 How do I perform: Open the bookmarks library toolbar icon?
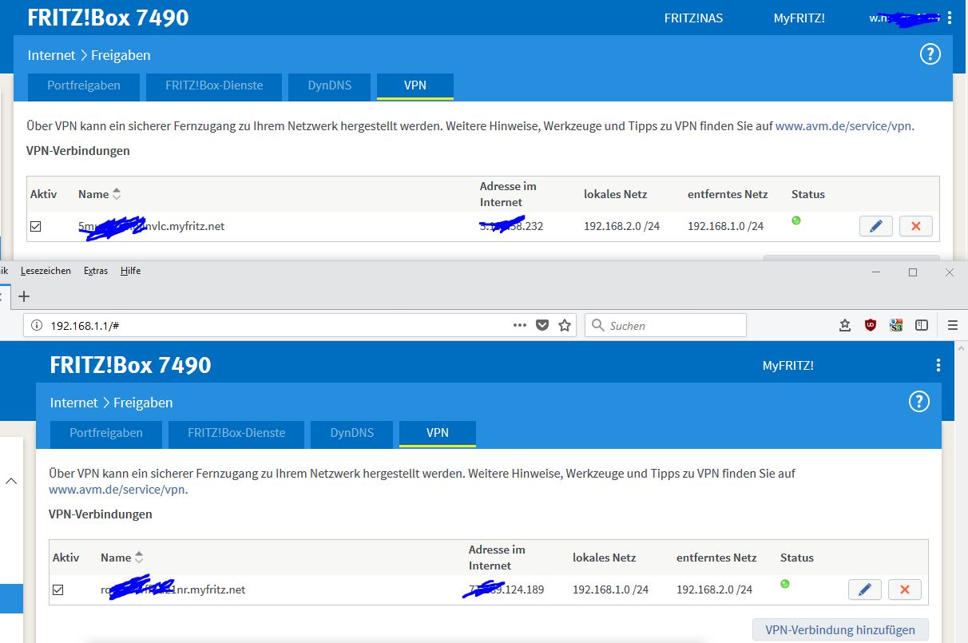pos(845,325)
